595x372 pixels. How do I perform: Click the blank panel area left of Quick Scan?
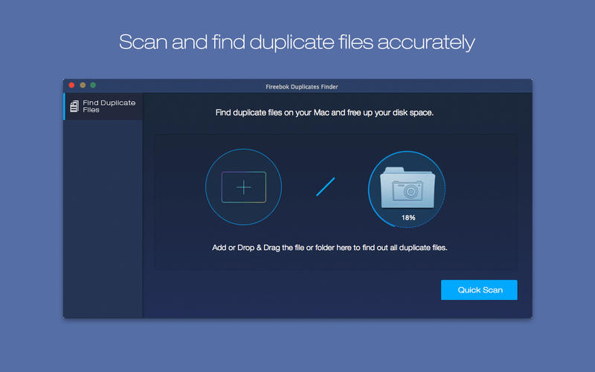[x=297, y=290]
